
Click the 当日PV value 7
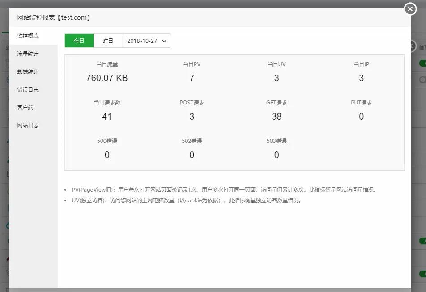coord(192,78)
